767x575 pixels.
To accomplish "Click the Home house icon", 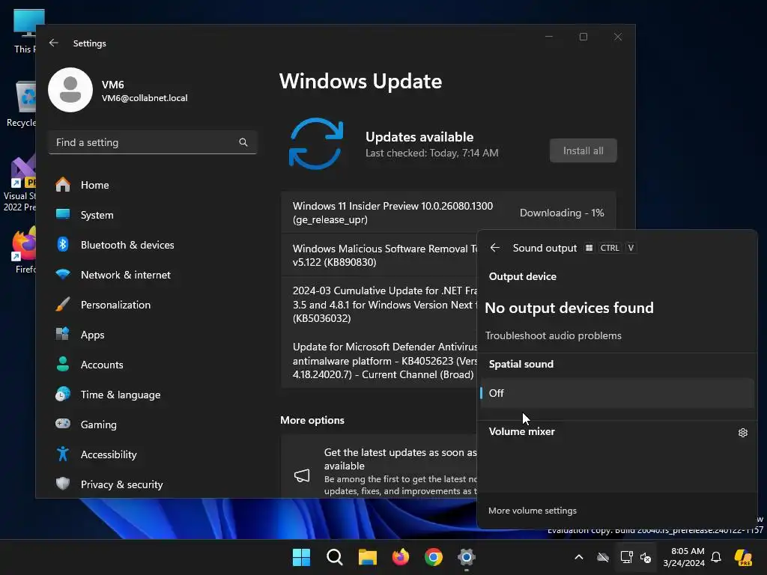I will coord(63,184).
